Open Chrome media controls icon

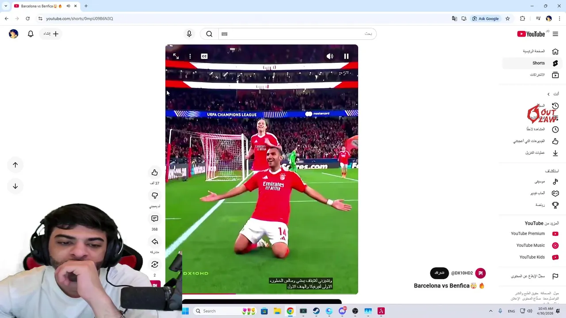(x=538, y=19)
